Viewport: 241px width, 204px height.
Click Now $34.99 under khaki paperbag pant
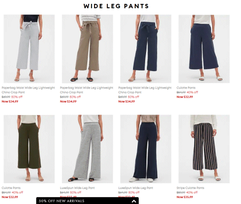(68, 102)
